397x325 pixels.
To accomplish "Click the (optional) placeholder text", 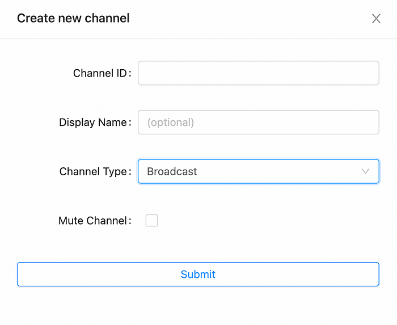I will (x=171, y=123).
